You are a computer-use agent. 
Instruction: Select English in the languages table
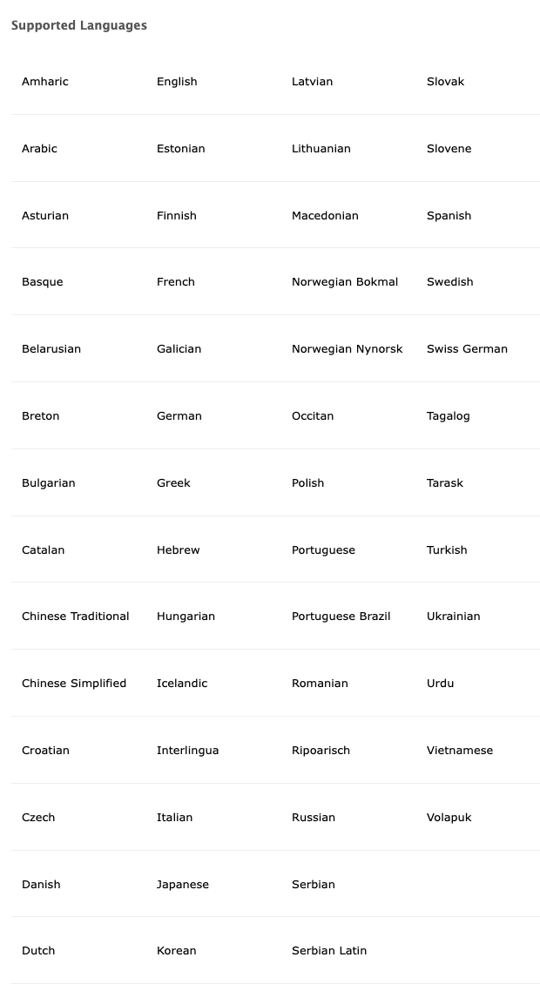(177, 82)
